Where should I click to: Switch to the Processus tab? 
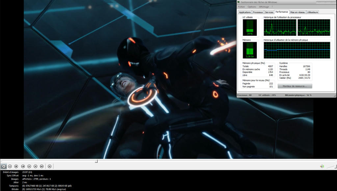[258, 12]
